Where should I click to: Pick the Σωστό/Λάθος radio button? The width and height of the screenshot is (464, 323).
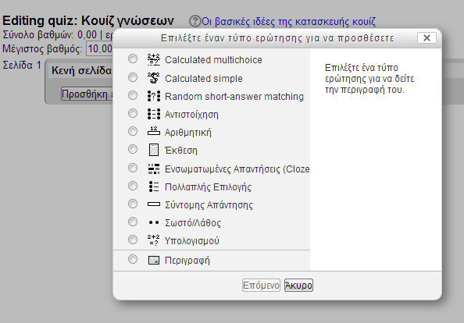click(x=133, y=222)
